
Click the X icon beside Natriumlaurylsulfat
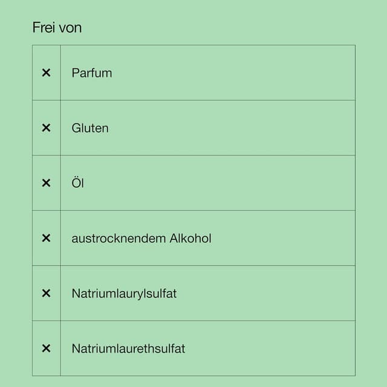[x=46, y=293]
